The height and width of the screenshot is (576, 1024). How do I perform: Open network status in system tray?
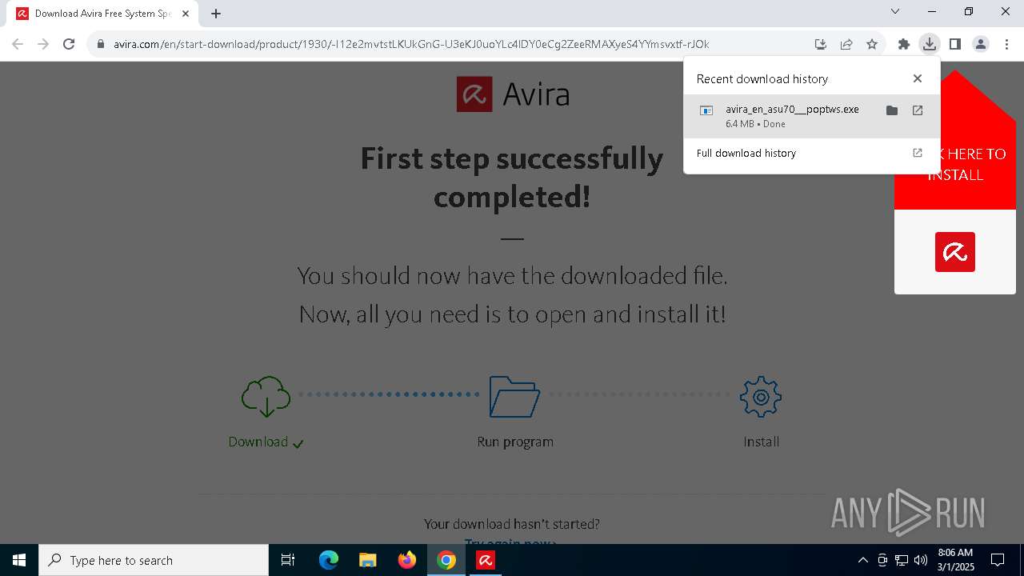coord(902,560)
